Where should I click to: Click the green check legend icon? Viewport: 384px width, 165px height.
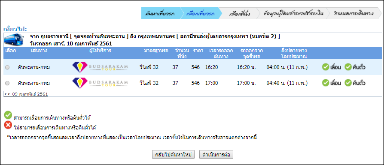[8, 115]
